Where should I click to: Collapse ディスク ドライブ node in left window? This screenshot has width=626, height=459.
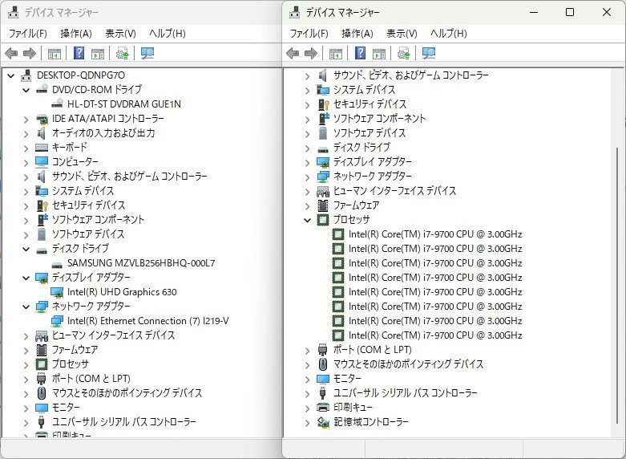pos(26,249)
